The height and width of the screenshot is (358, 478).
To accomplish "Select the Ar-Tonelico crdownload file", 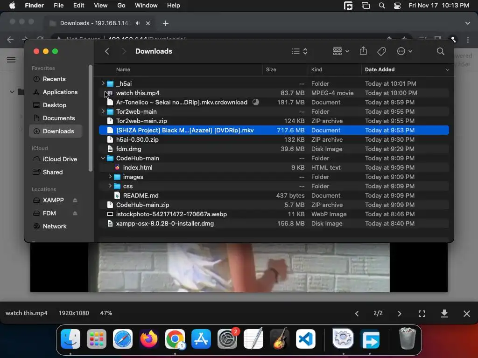I will pos(274,102).
